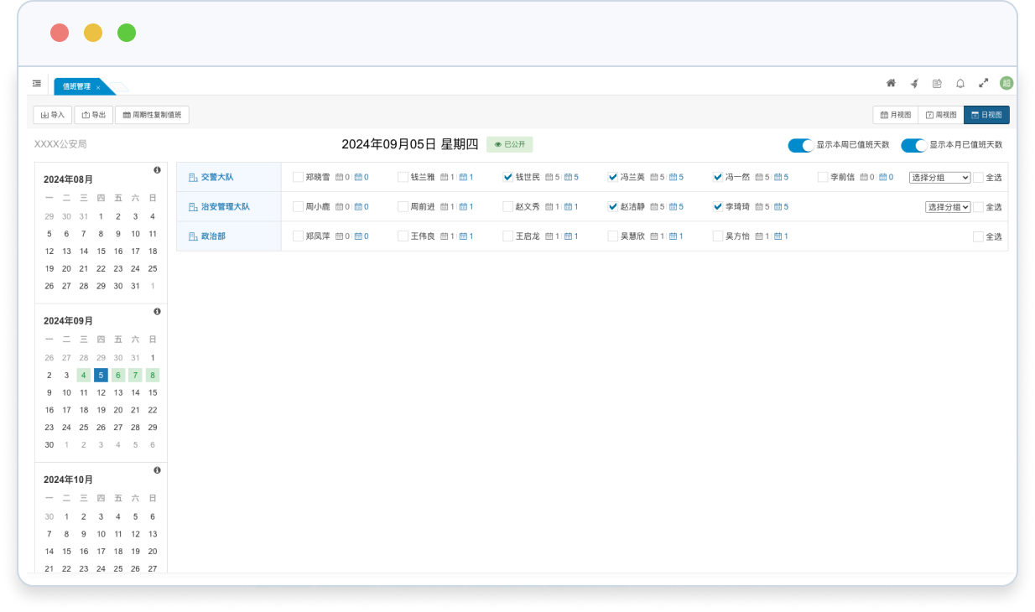
Task: Toggle fullscreen with the expand arrows icon
Action: click(983, 83)
